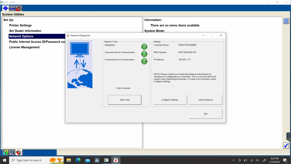Click the Initialization green status check
Image resolution: width=291 pixels, height=164 pixels.
[x=144, y=46]
